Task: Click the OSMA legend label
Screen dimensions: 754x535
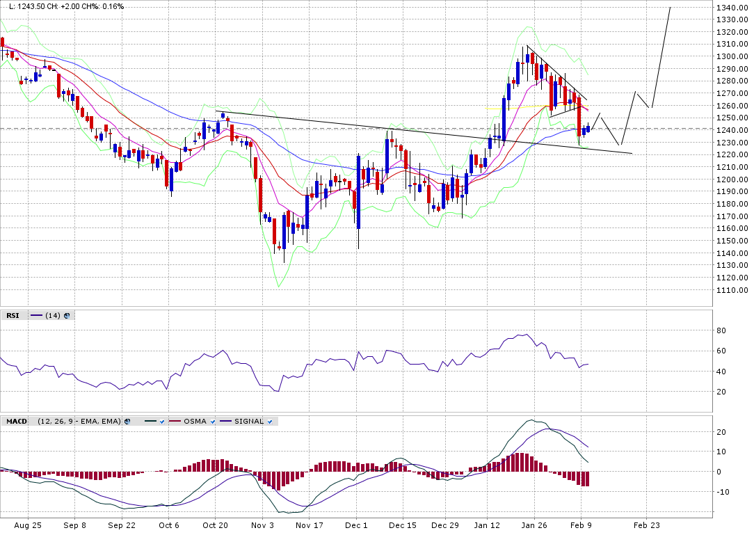Action: click(195, 422)
